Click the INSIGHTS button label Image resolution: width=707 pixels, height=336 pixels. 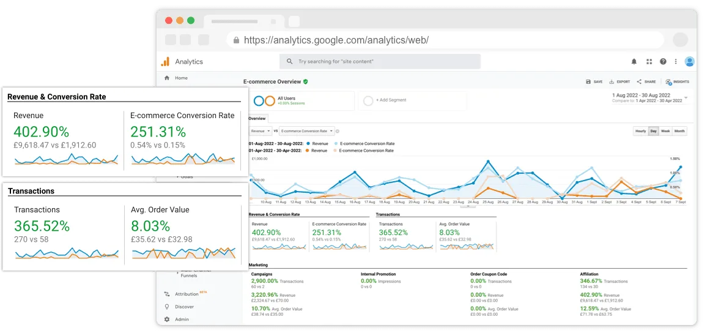(681, 81)
